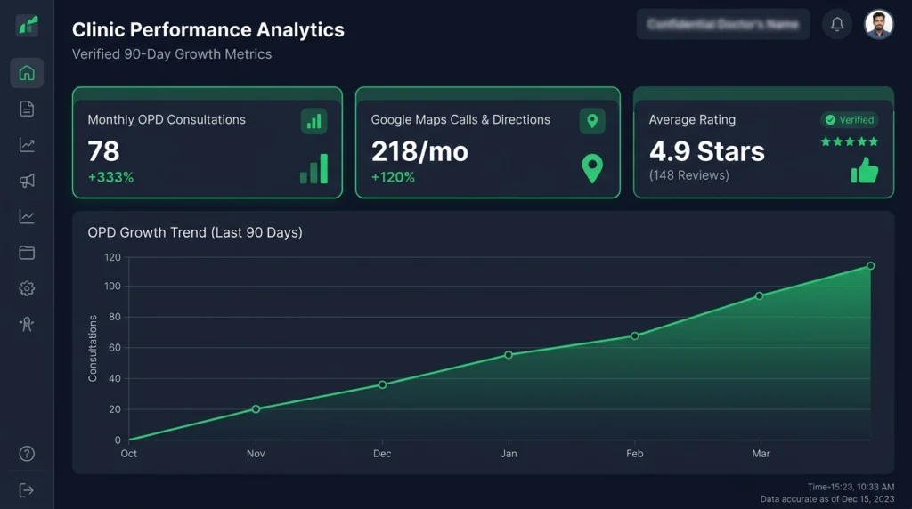Image resolution: width=912 pixels, height=509 pixels.
Task: Click the Verified badge
Action: (x=850, y=120)
